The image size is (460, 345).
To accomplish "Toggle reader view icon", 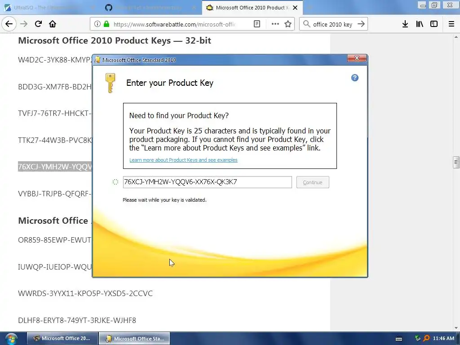I will click(x=257, y=24).
